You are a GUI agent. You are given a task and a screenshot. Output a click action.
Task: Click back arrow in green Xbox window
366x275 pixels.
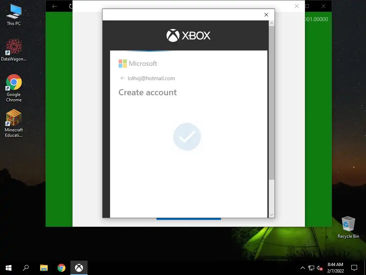pyautogui.click(x=55, y=6)
